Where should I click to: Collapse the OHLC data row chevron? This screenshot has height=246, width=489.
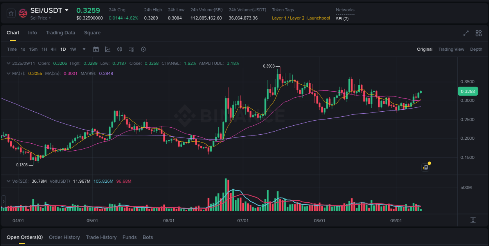pos(9,63)
